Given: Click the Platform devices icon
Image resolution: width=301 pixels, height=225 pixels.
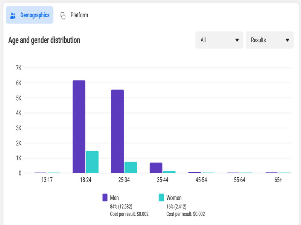Looking at the screenshot, I should [63, 16].
